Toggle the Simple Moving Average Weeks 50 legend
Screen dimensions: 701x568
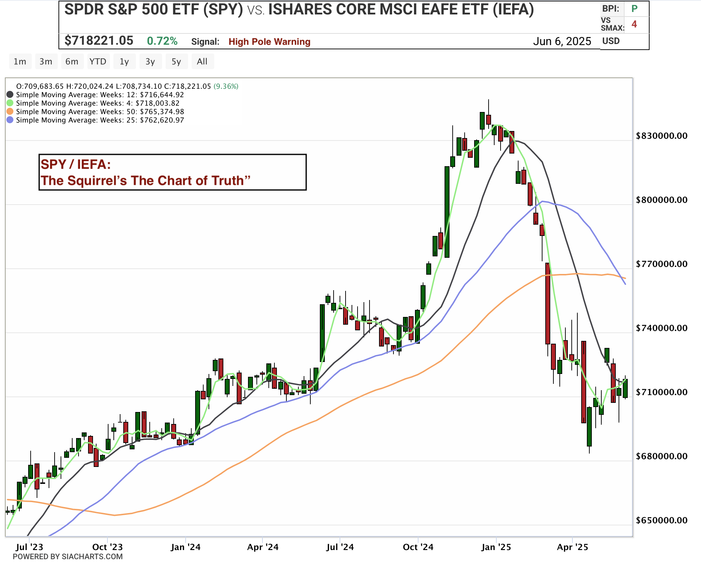click(100, 112)
